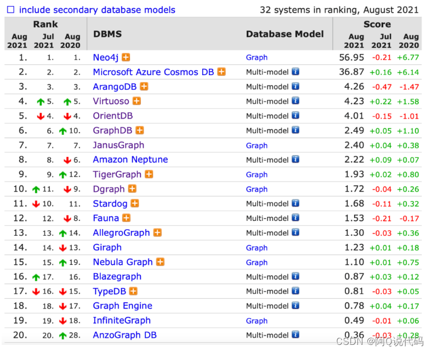Open the Graph model link in the JanusGraph row
The width and height of the screenshot is (432, 352).
(x=257, y=145)
